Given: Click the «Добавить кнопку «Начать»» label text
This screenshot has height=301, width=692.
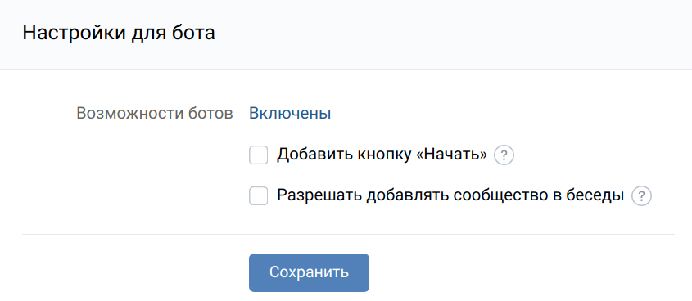Looking at the screenshot, I should click(x=382, y=155).
